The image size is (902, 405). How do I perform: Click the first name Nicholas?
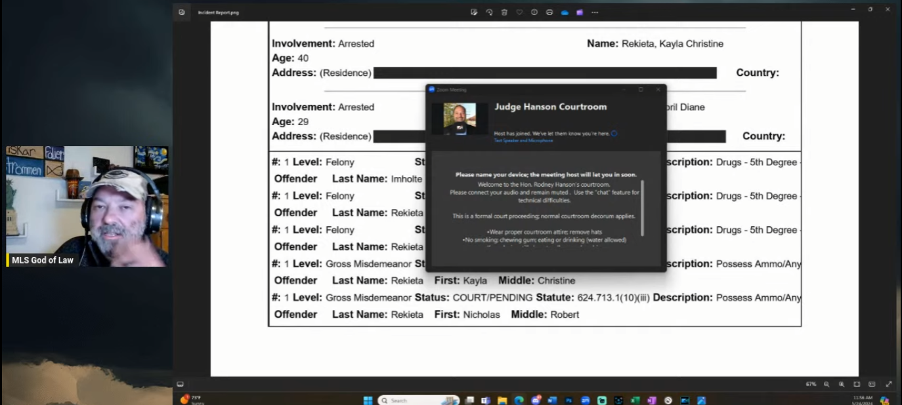point(481,315)
